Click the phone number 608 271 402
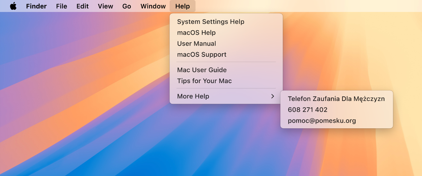422x176 pixels. point(308,110)
